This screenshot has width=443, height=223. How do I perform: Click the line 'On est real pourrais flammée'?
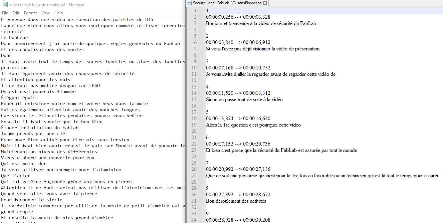pos(38,91)
